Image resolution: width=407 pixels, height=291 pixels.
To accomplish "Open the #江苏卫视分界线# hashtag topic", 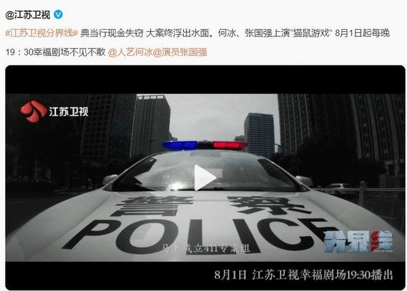I will (x=42, y=33).
